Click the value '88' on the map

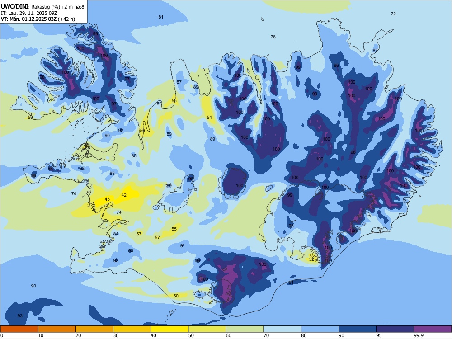pyautogui.click(x=112, y=174)
